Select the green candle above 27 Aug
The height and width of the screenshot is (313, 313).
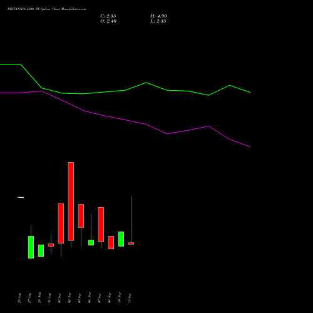point(31,247)
